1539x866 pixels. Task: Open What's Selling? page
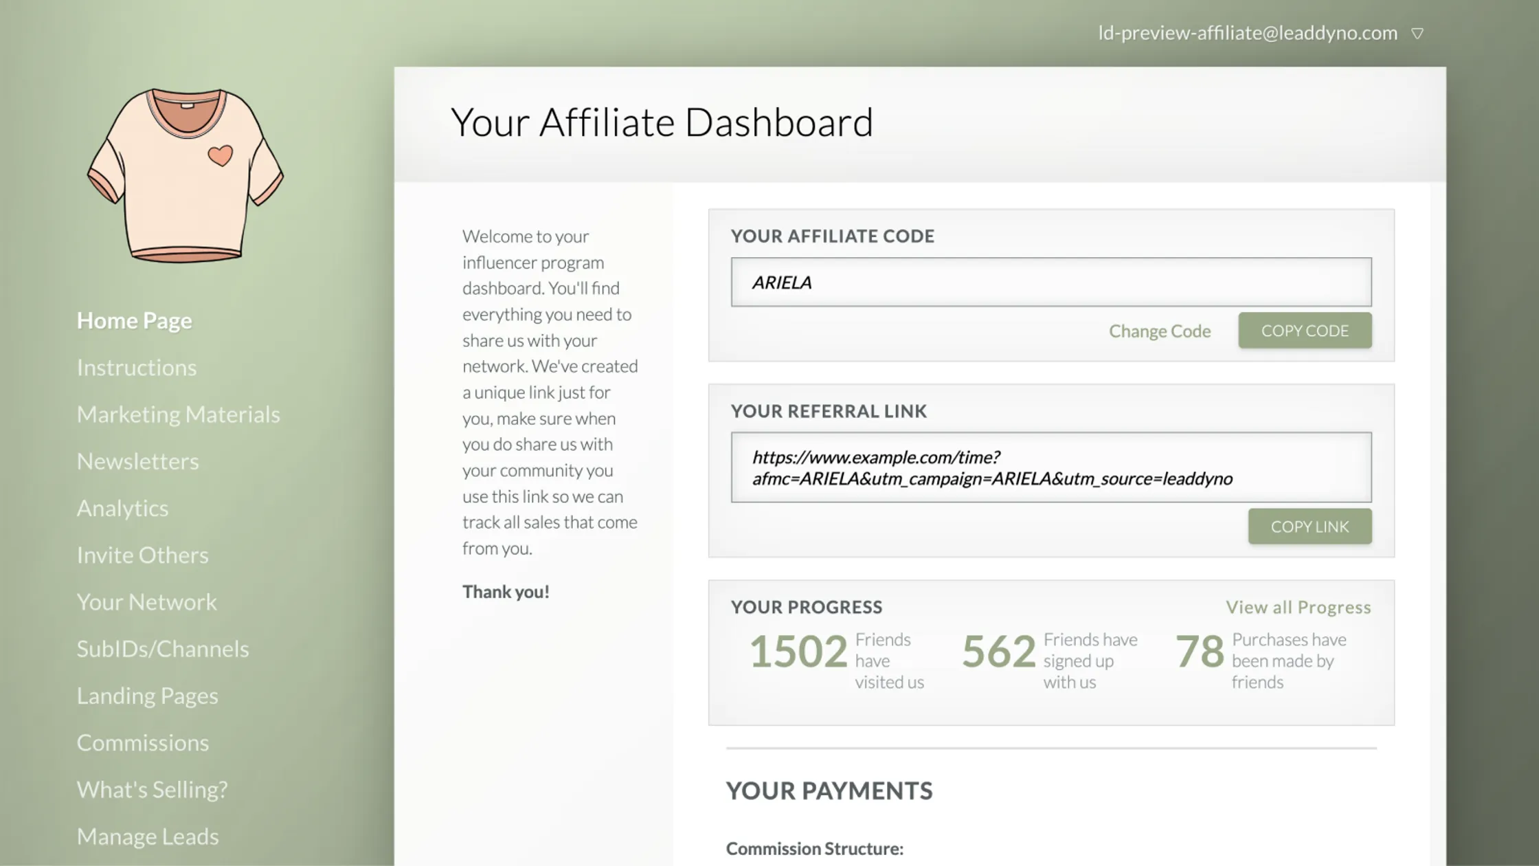pyautogui.click(x=152, y=790)
